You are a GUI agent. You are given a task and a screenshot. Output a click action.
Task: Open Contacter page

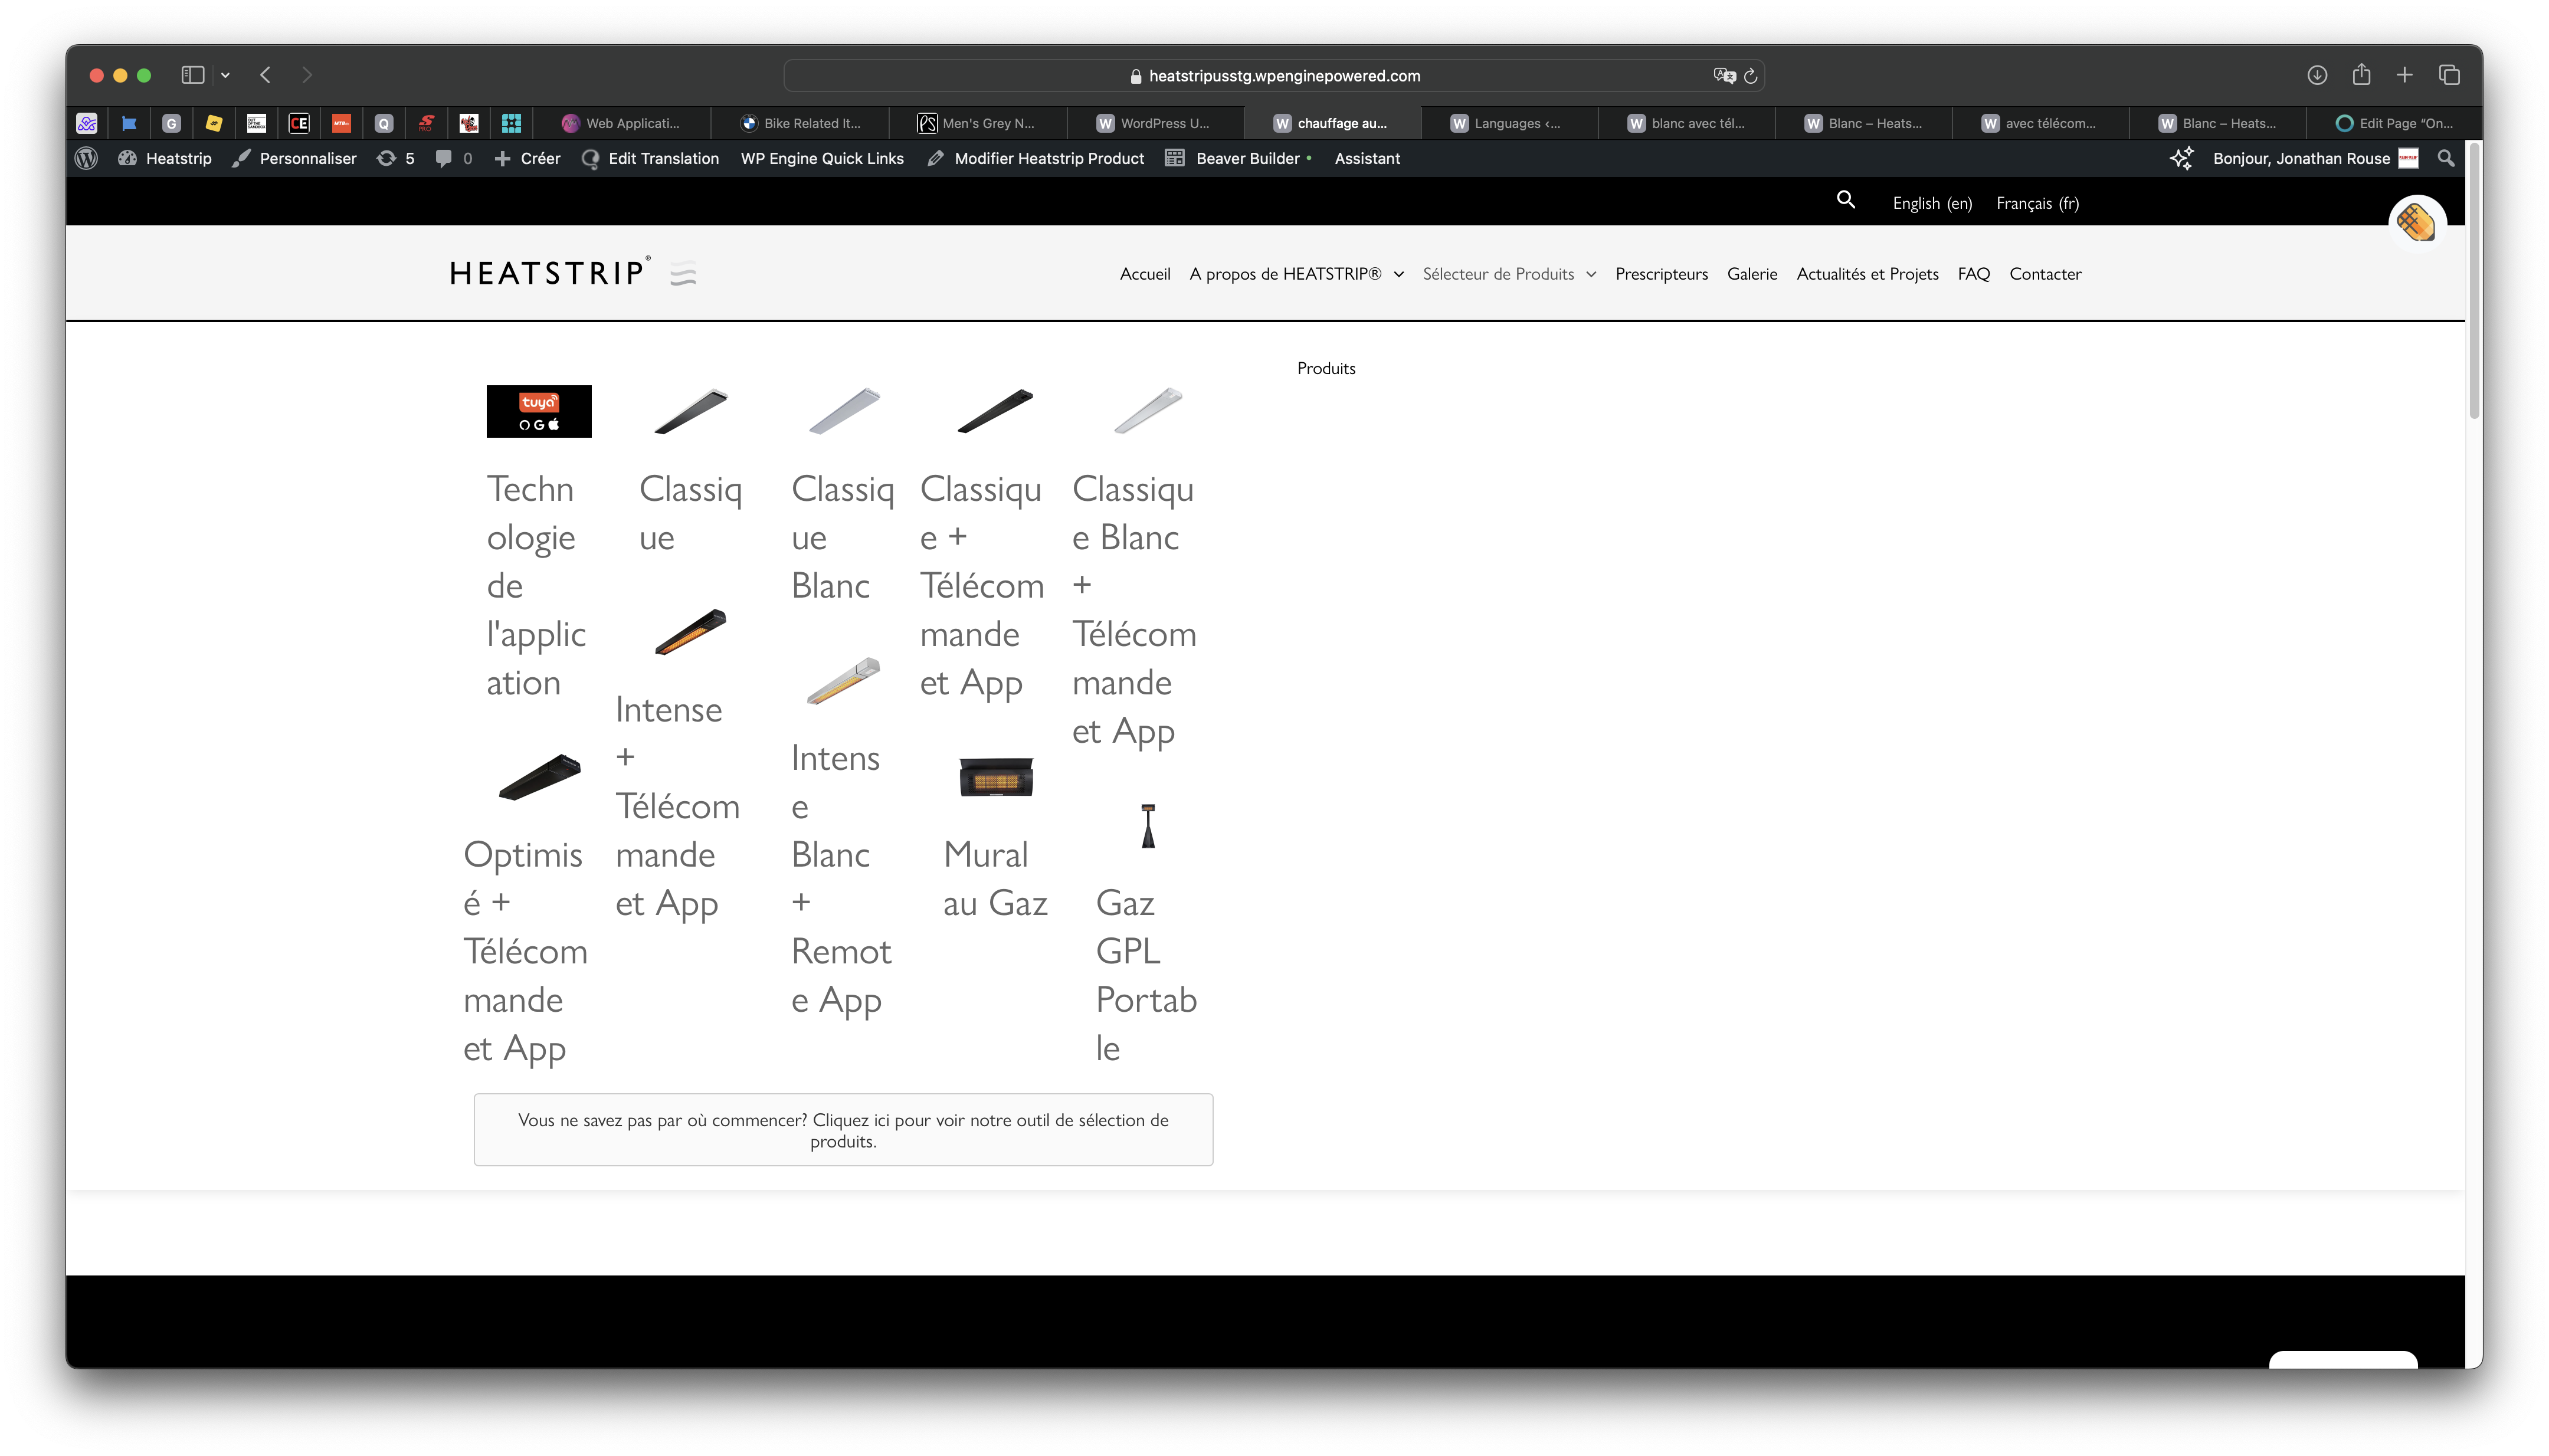pos(2045,274)
